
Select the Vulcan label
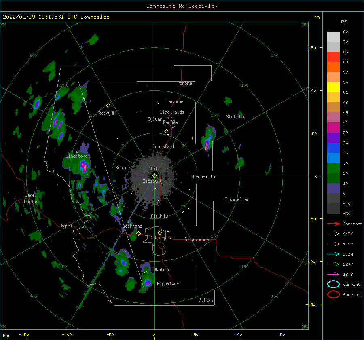point(205,300)
